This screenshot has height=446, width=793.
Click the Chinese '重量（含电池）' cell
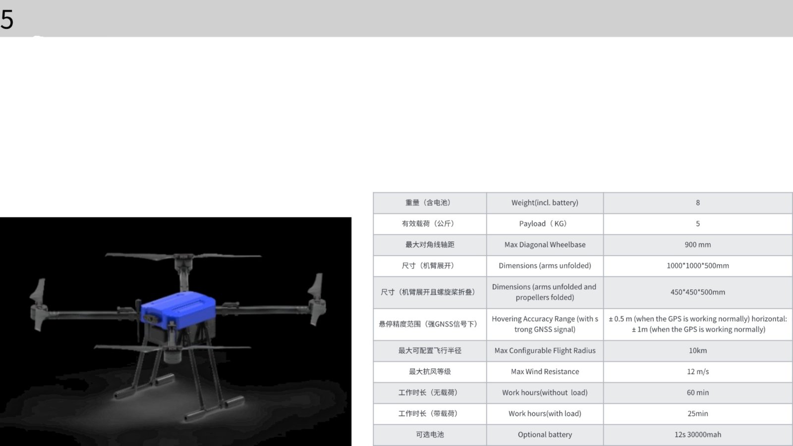click(429, 203)
